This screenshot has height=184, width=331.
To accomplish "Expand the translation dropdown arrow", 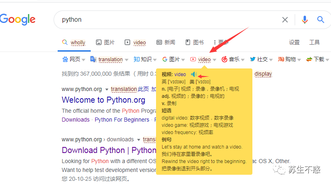I will pyautogui.click(x=127, y=60).
